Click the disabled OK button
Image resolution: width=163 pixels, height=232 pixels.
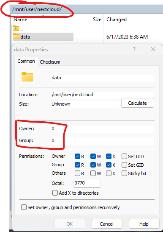[x=70, y=224]
